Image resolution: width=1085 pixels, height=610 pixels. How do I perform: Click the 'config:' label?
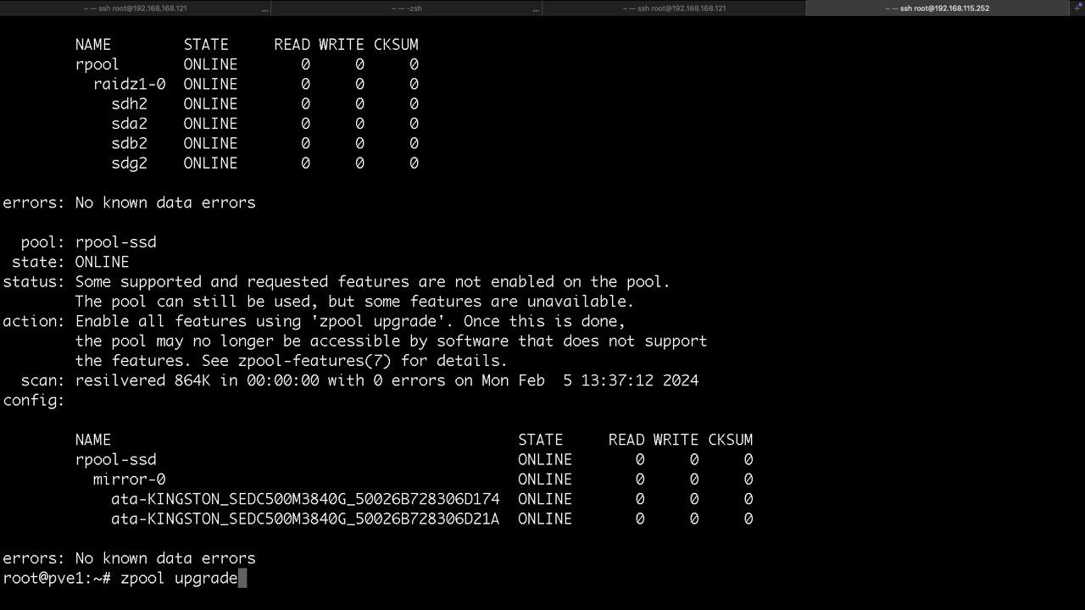point(34,401)
